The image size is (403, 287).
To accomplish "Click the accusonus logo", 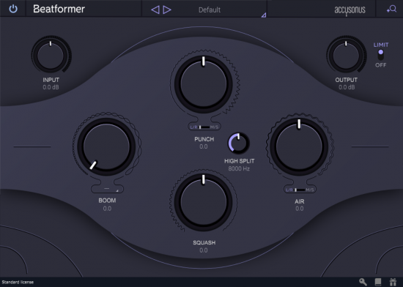I will pyautogui.click(x=350, y=10).
